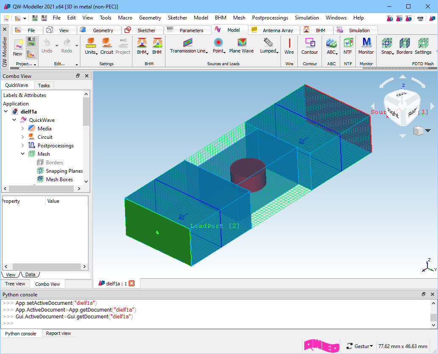This screenshot has height=354, width=438.
Task: Choose the Wire tool
Action: click(x=289, y=47)
